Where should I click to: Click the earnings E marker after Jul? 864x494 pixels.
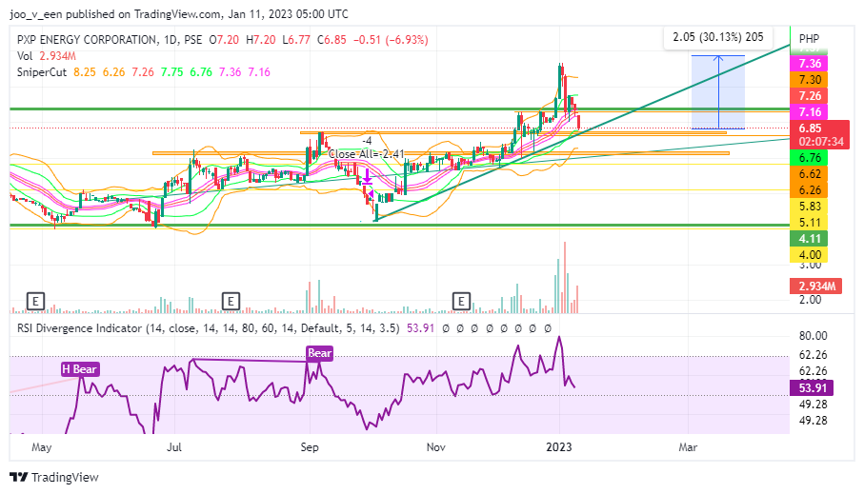pyautogui.click(x=231, y=301)
